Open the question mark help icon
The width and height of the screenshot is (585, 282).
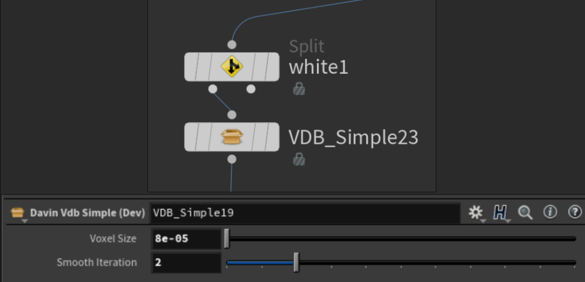[x=575, y=212]
